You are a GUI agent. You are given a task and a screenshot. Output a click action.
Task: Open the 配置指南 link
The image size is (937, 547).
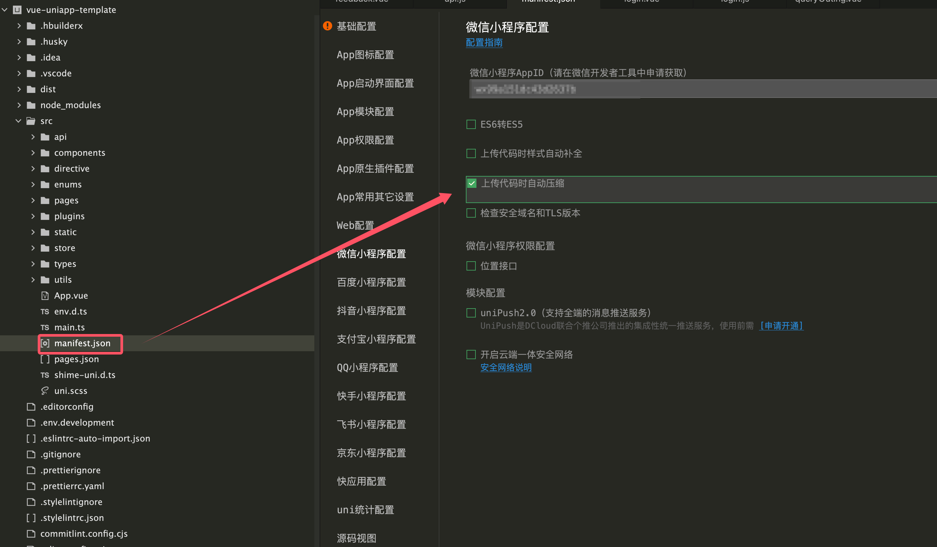pos(484,43)
